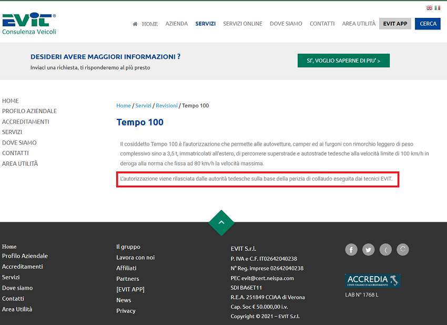Open the Affiliati footer link
The height and width of the screenshot is (325, 447).
point(126,268)
